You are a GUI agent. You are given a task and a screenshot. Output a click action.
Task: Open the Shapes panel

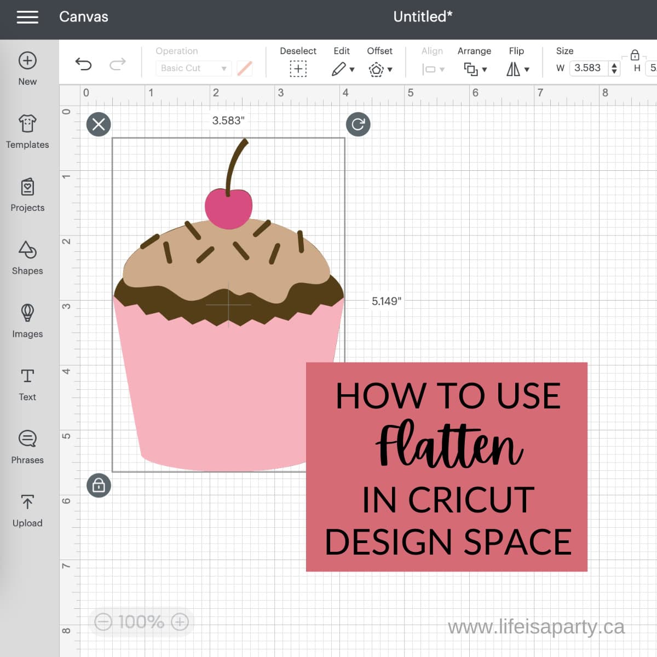point(27,258)
